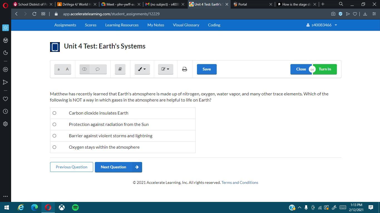This screenshot has width=380, height=213.
Task: Go to Learning Resources
Action: pos(122,25)
